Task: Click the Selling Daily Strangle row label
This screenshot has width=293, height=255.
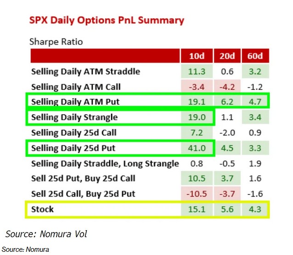Action: pyautogui.click(x=74, y=117)
